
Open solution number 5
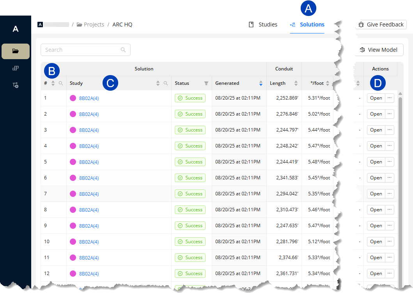click(376, 162)
